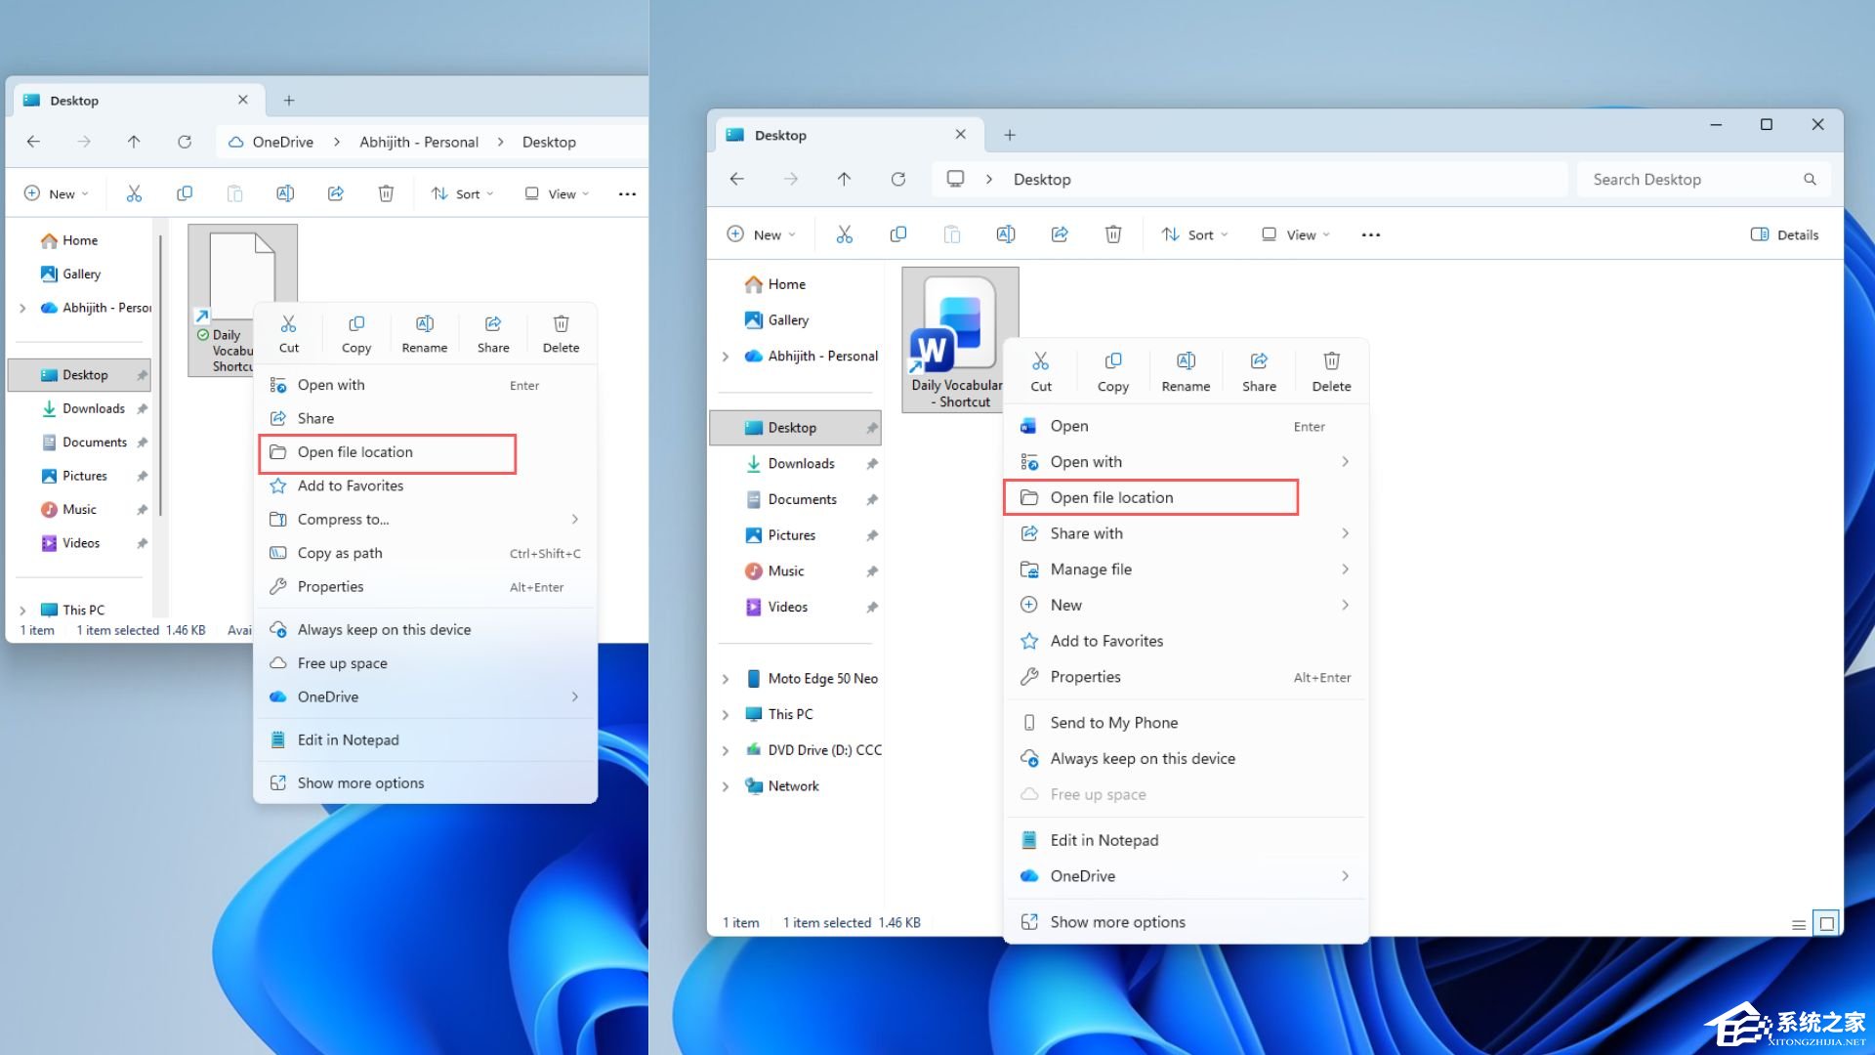Click the Paste icon in the toolbar
This screenshot has height=1055, width=1875.
pos(951,234)
